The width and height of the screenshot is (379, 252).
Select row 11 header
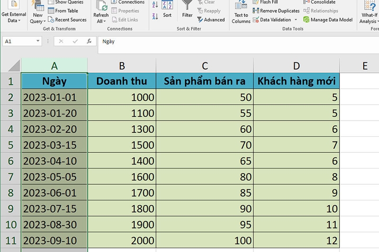pyautogui.click(x=10, y=241)
